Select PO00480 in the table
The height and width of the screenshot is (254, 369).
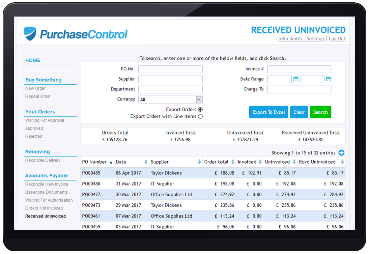(91, 184)
